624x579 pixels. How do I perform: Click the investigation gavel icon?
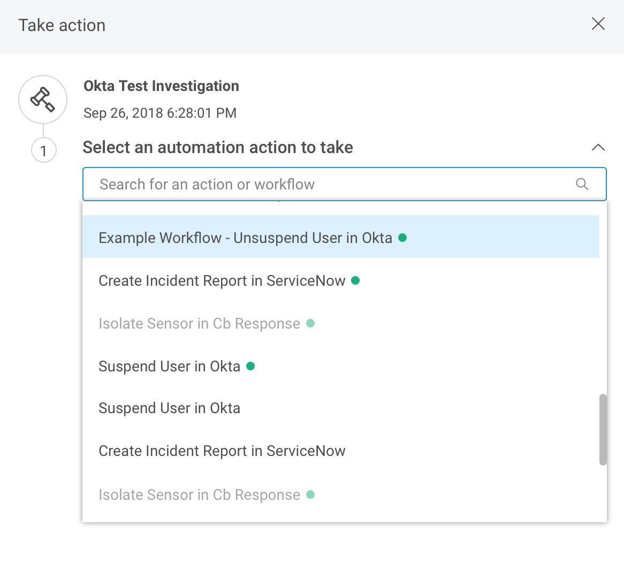coord(43,100)
